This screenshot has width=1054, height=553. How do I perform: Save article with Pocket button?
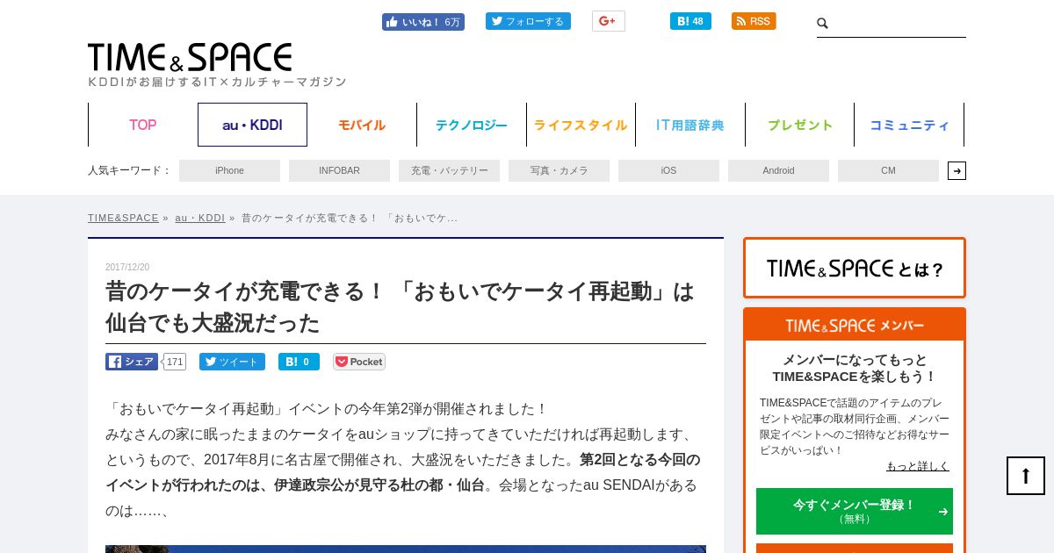tap(359, 362)
